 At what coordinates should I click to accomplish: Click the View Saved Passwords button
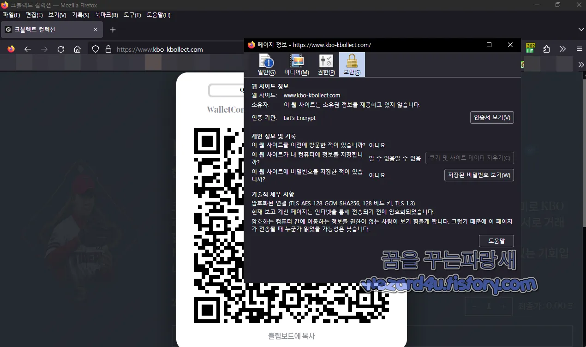pyautogui.click(x=478, y=175)
